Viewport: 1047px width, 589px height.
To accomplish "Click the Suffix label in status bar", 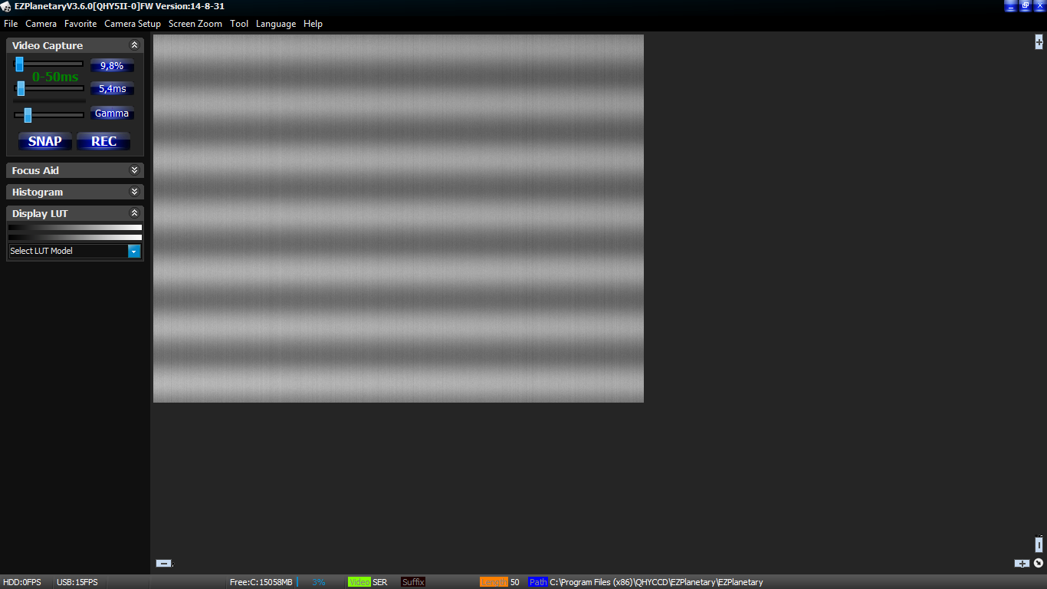I will coord(413,582).
